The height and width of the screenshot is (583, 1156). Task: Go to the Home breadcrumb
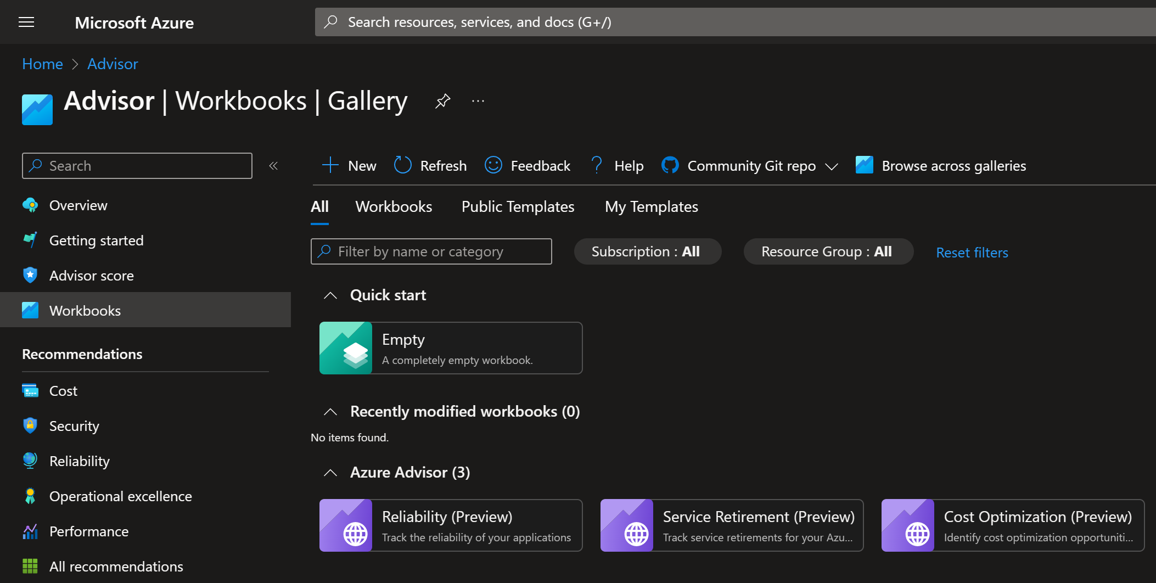(x=42, y=64)
